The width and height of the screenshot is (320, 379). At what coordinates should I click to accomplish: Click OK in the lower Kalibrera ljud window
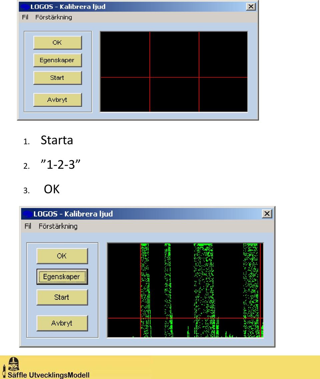point(62,256)
